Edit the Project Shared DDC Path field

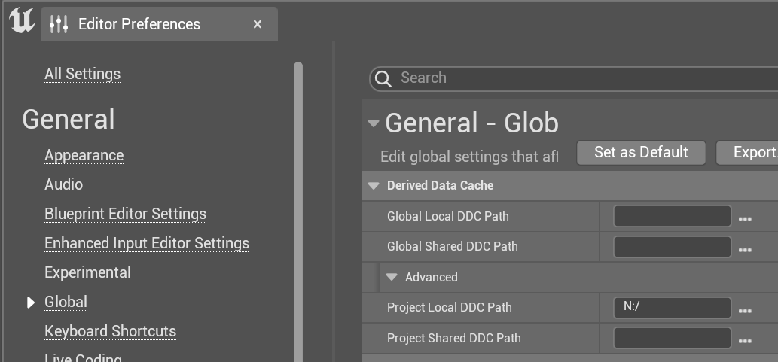click(x=673, y=338)
